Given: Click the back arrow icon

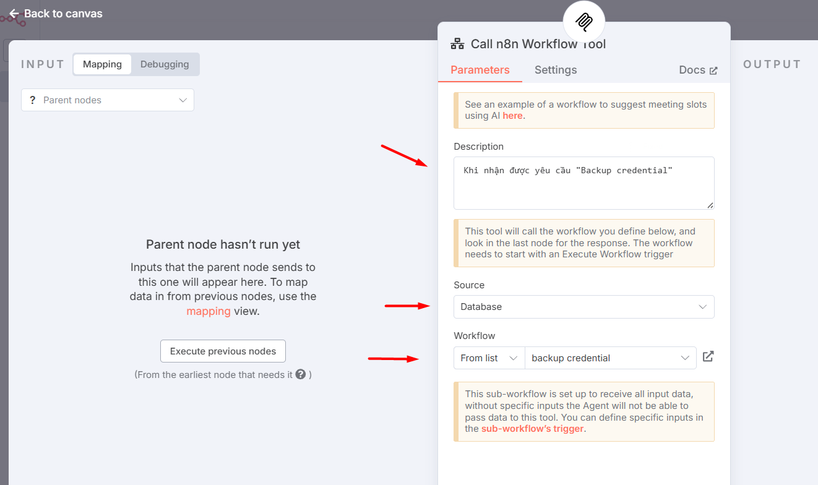Looking at the screenshot, I should tap(14, 14).
